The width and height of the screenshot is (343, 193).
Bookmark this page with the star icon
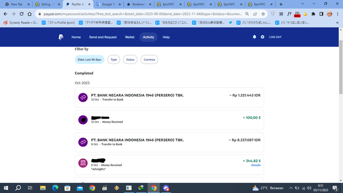(x=263, y=14)
